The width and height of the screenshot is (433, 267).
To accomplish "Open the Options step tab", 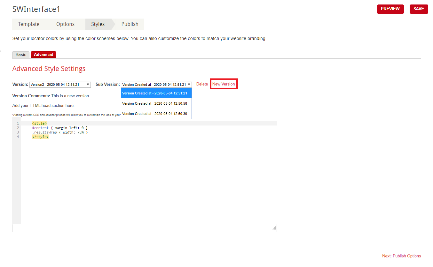I will [65, 24].
